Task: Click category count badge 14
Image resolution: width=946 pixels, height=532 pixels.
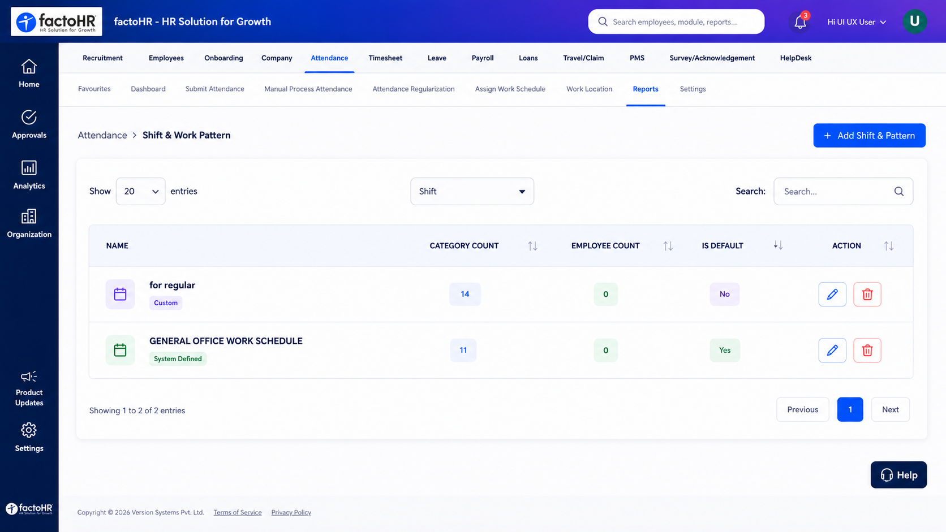Action: [x=465, y=294]
